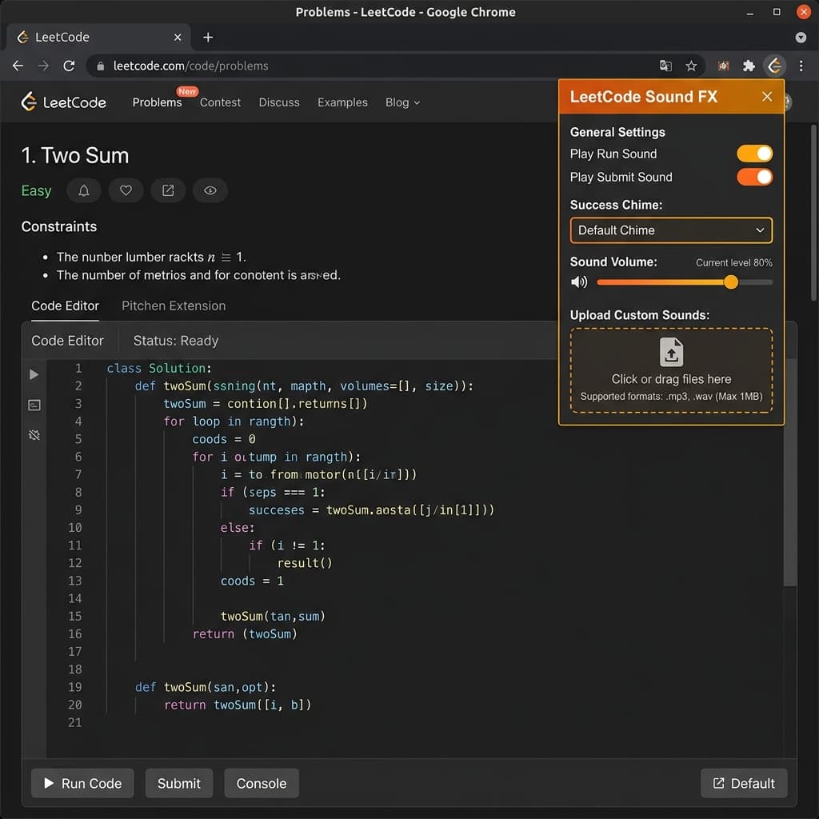The image size is (819, 819).
Task: Click the 'succeses = twoSum.aosta' code line
Action: click(x=371, y=509)
